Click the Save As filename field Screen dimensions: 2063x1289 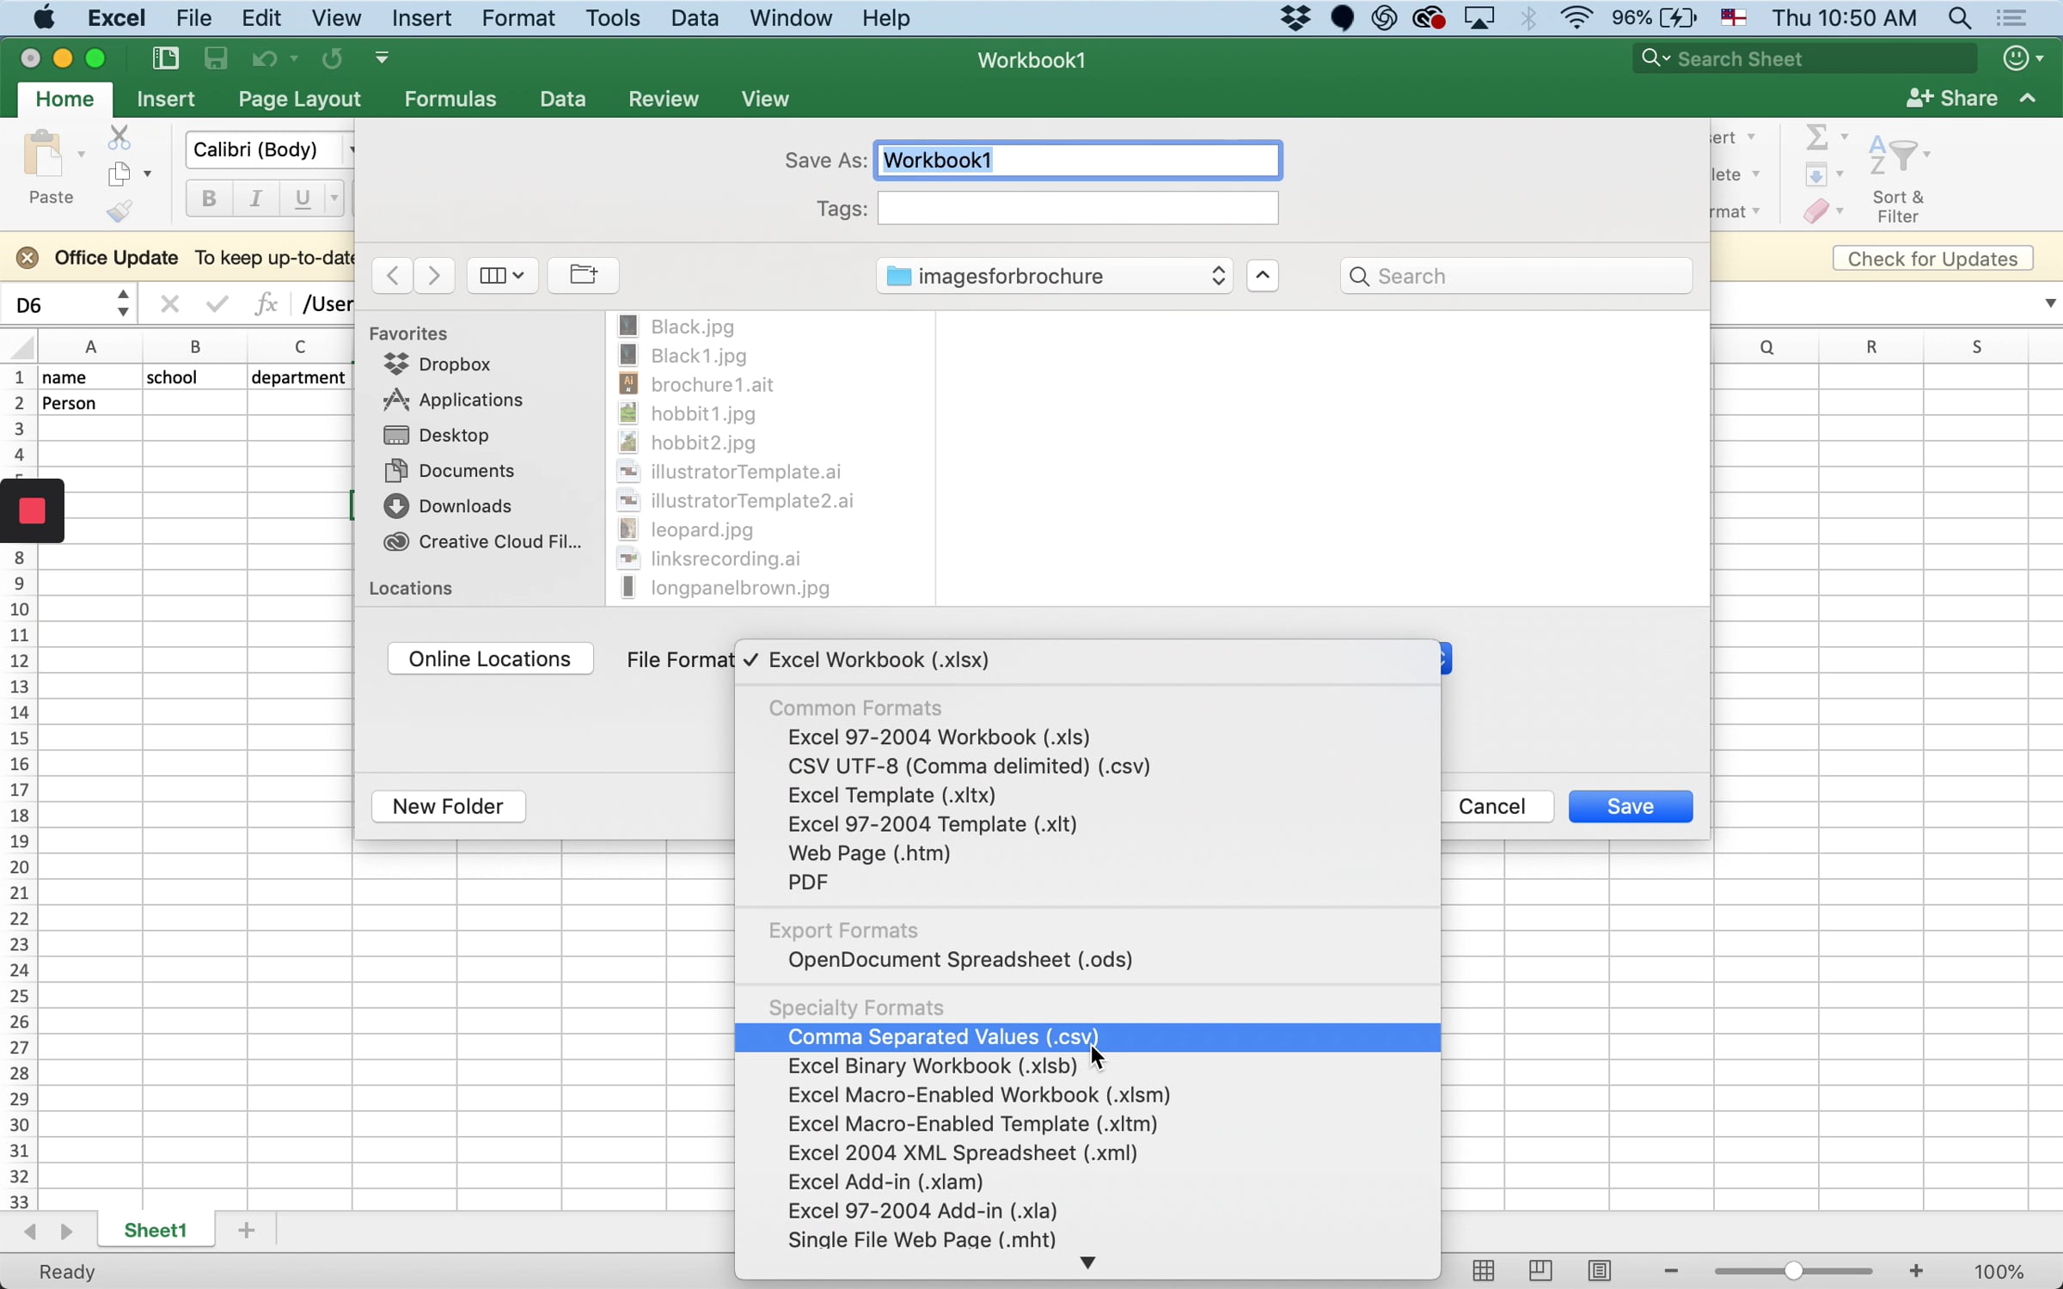point(1078,160)
